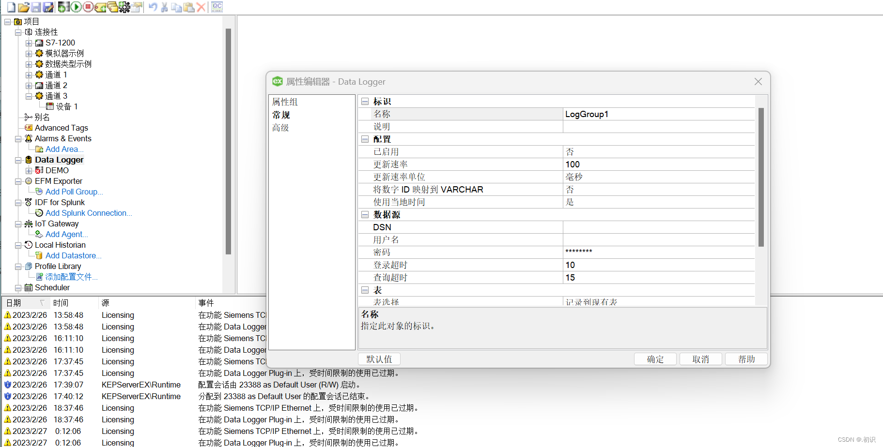The image size is (883, 447).
Task: Click the Add Poll Group... link
Action: pos(74,192)
